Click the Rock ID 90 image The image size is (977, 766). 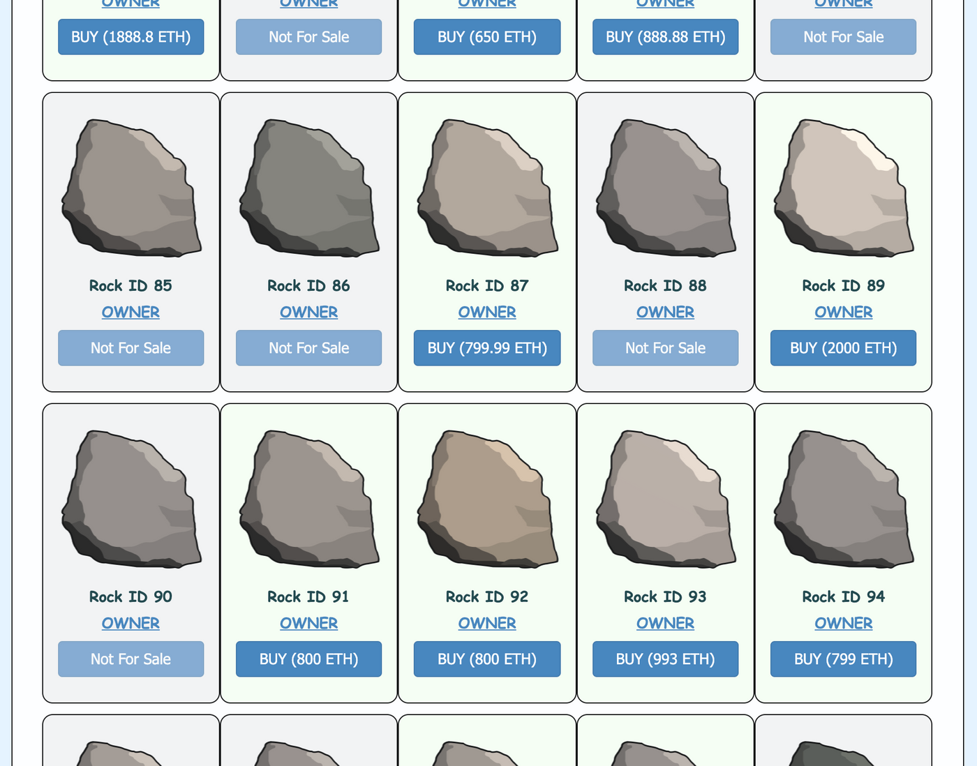click(131, 499)
